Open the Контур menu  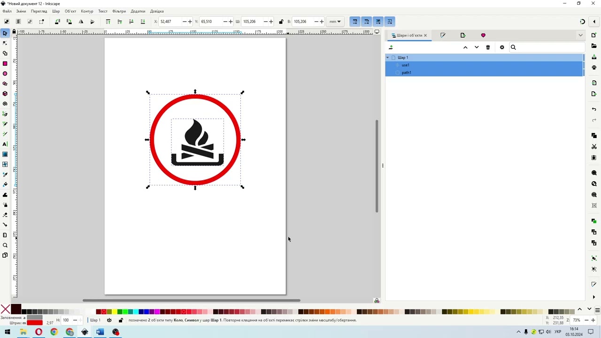[87, 11]
